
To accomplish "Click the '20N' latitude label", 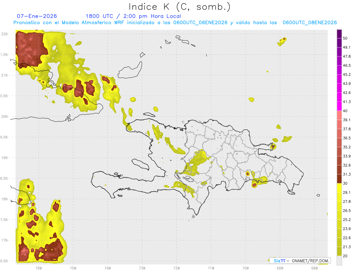I will pos(5,116).
